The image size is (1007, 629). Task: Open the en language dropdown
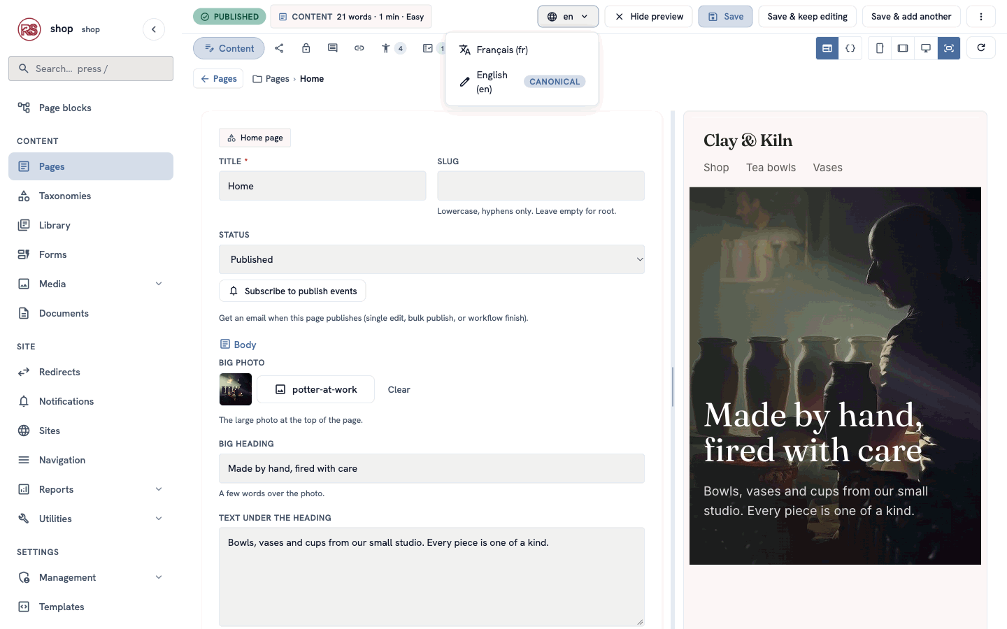click(568, 17)
